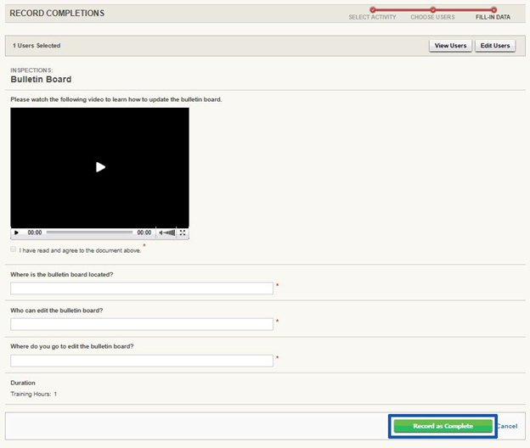The image size is (530, 448).
Task: Click the Fill-In Data step circle marker
Action: click(x=493, y=10)
